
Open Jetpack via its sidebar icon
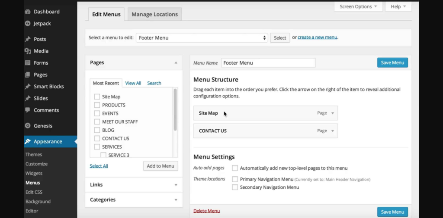pyautogui.click(x=28, y=24)
